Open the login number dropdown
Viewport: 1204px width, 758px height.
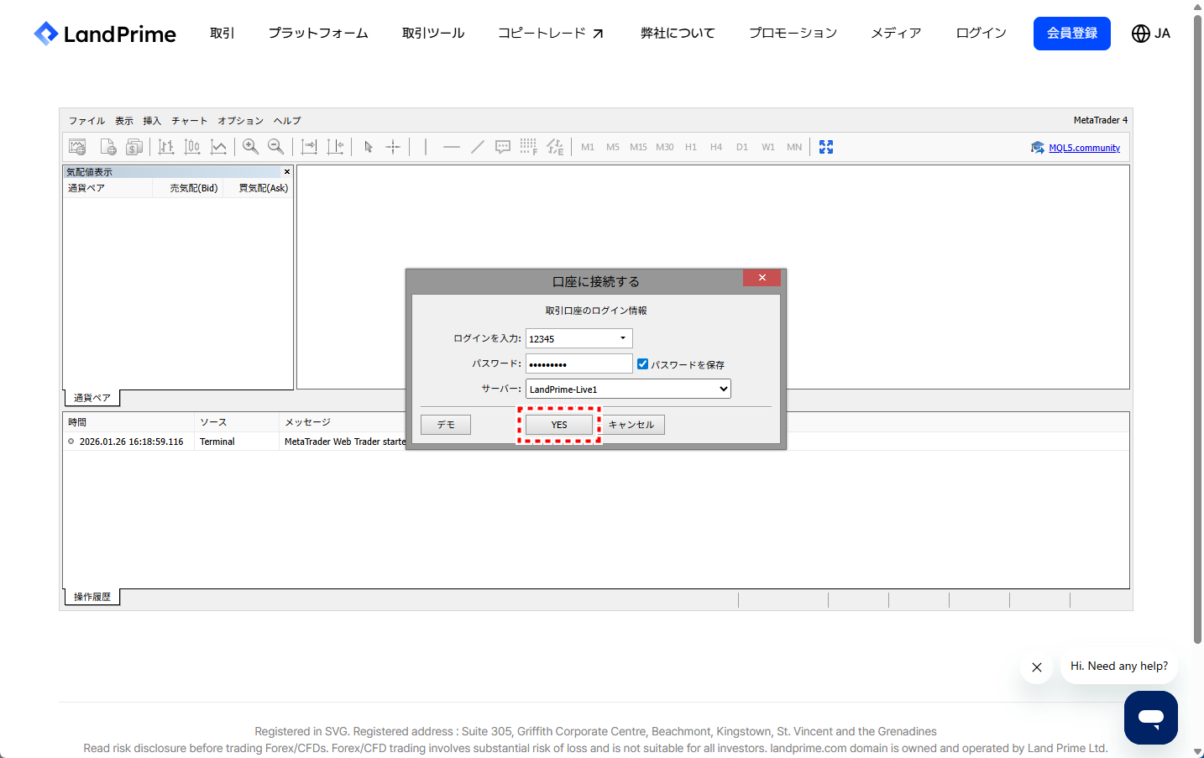pos(623,338)
